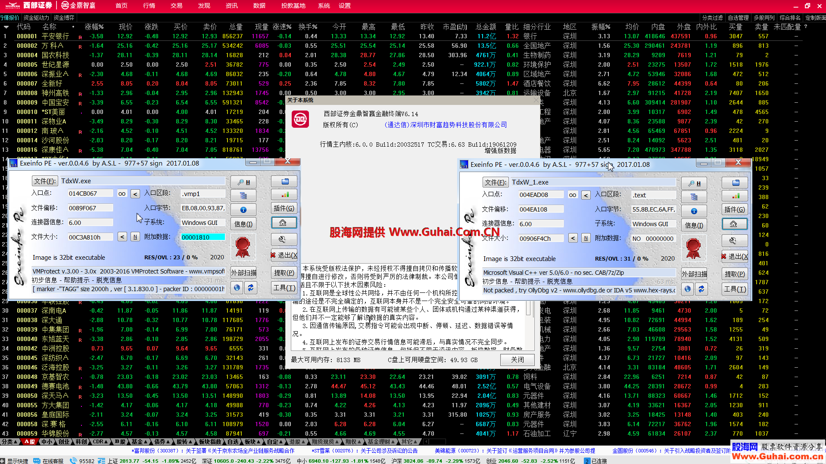Viewport: 826px width, 464px height.
Task: Click red wax seal icon in TdxW.exe window
Action: [x=243, y=247]
